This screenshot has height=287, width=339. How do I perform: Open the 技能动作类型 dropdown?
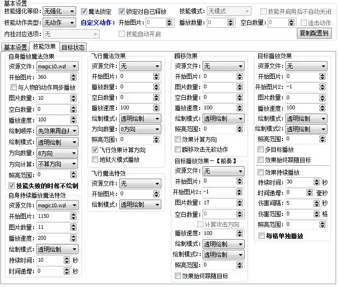[x=59, y=22]
